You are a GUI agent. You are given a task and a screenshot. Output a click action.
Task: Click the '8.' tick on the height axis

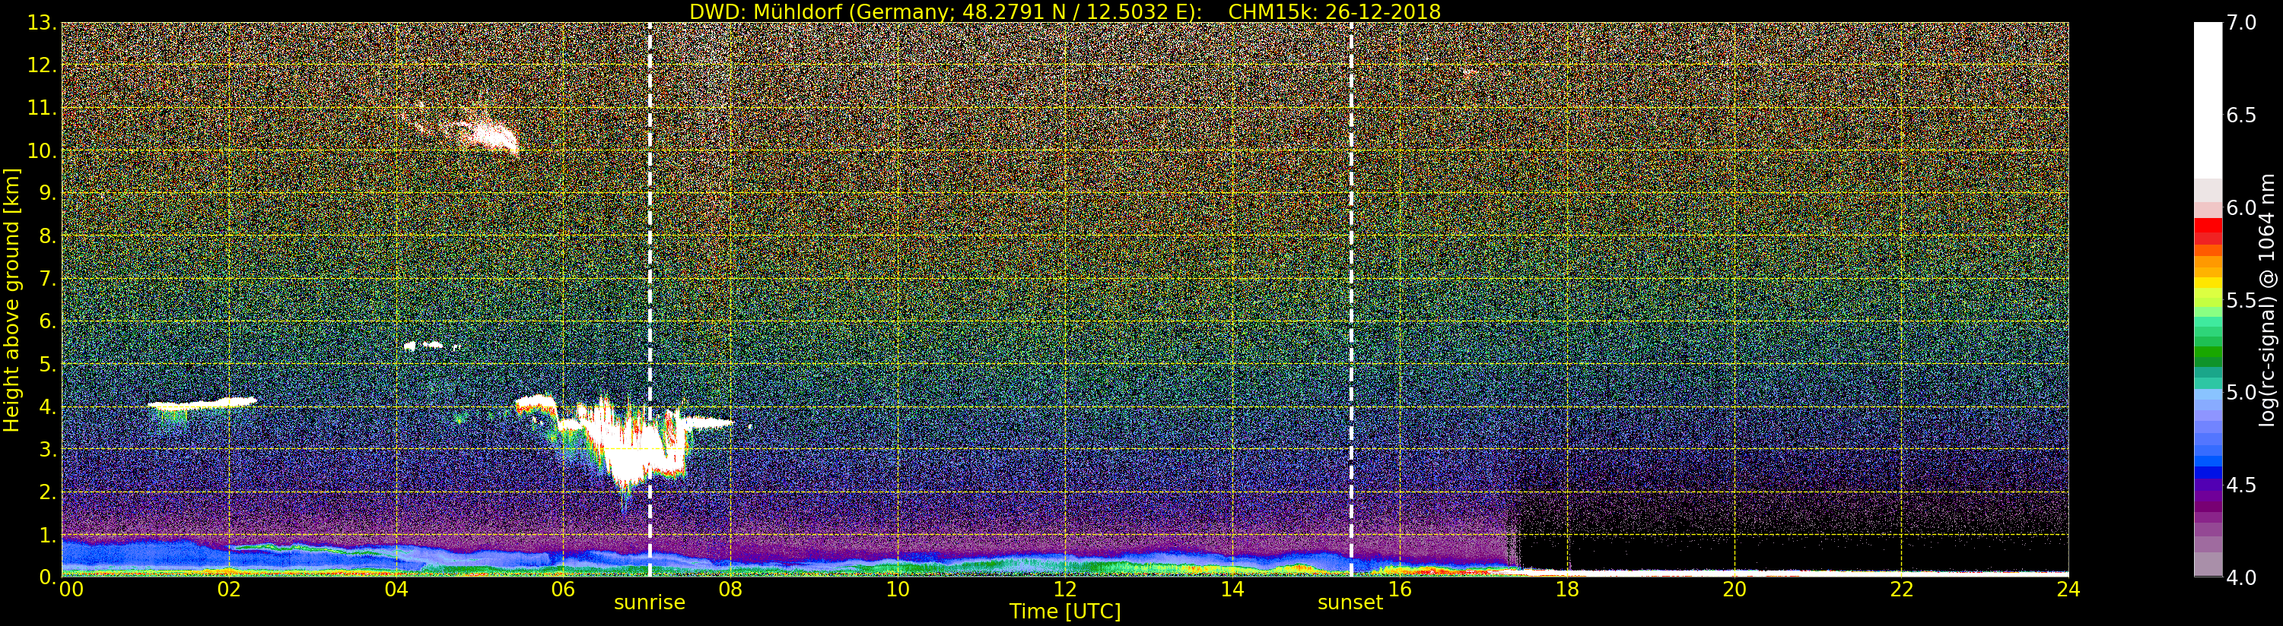pos(47,236)
